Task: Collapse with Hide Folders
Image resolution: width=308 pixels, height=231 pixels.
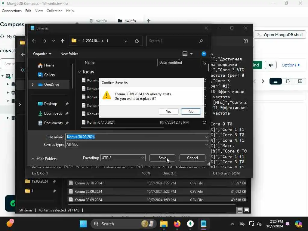Action: click(x=44, y=159)
